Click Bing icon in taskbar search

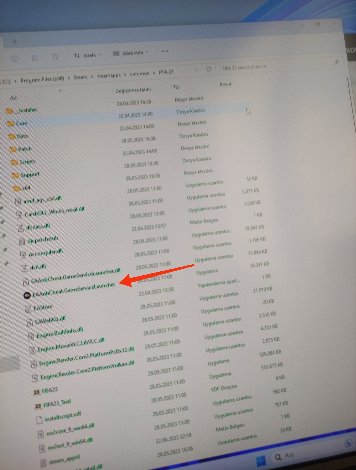(348, 443)
